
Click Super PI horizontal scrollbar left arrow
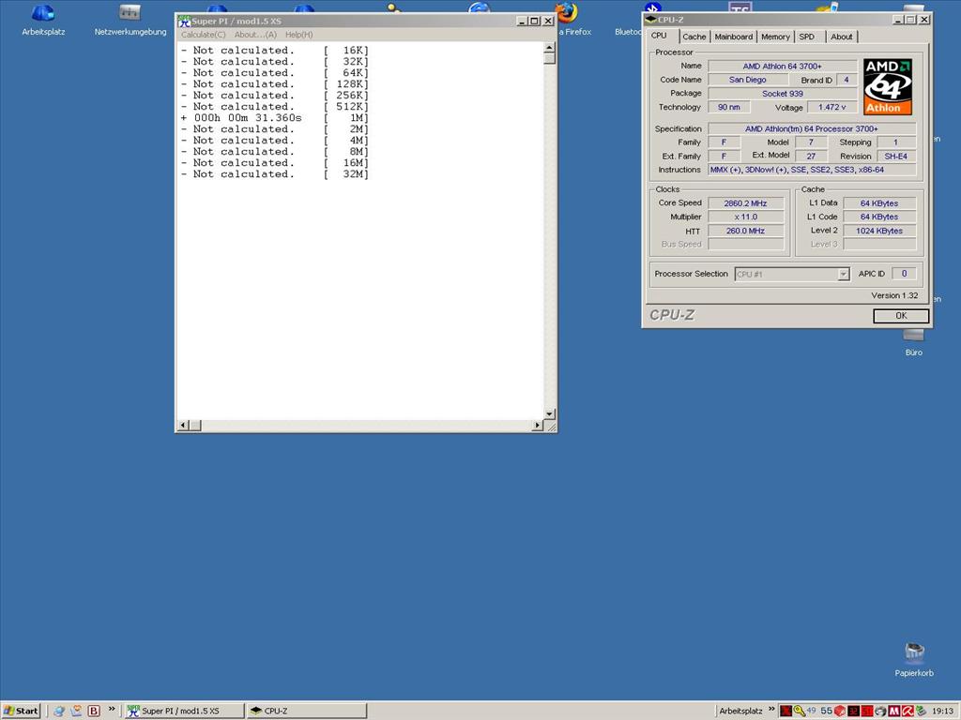(183, 425)
